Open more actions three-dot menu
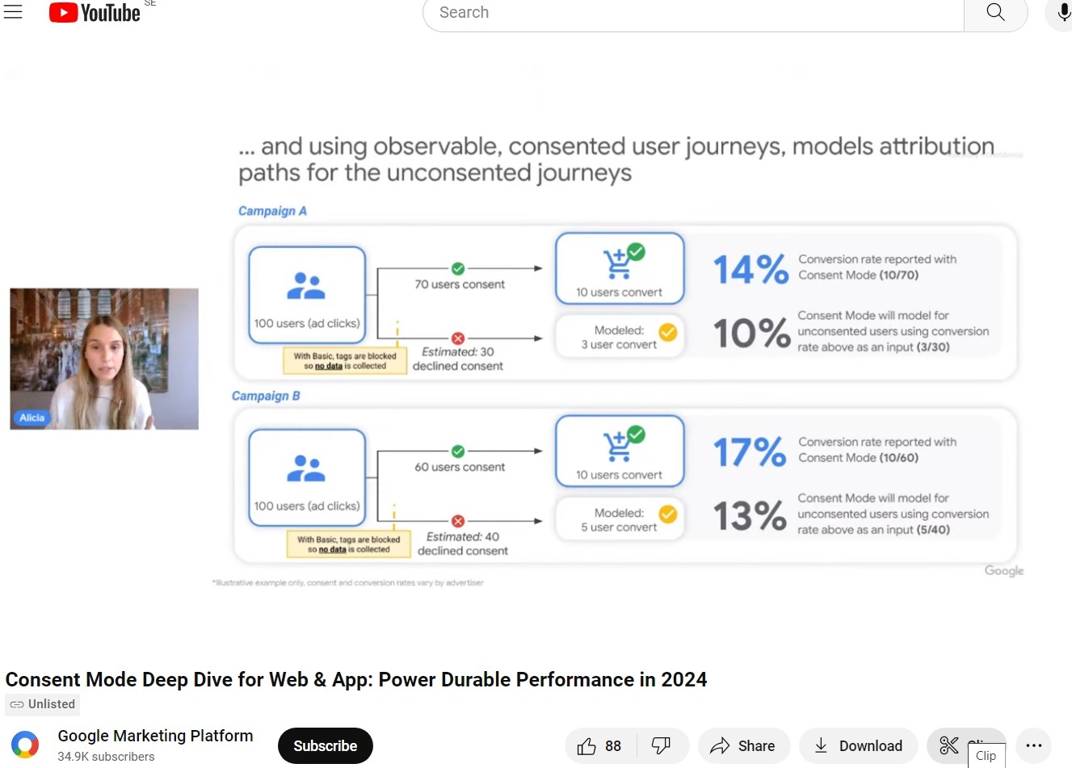 1034,745
